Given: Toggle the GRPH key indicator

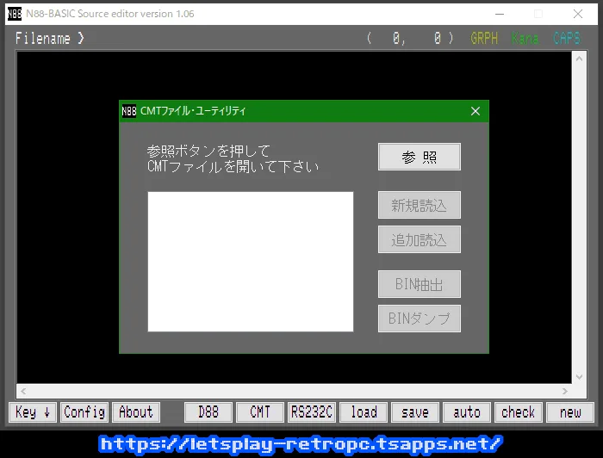Looking at the screenshot, I should (484, 39).
